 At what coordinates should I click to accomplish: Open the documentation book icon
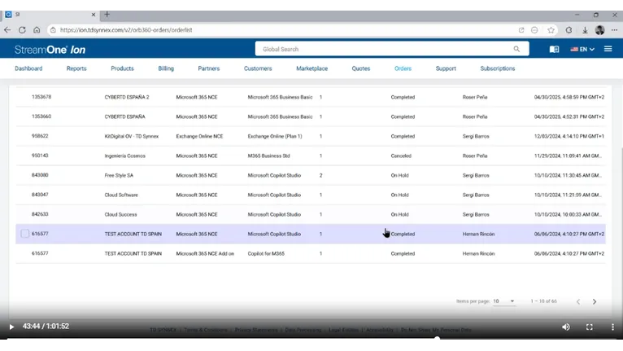(x=554, y=49)
